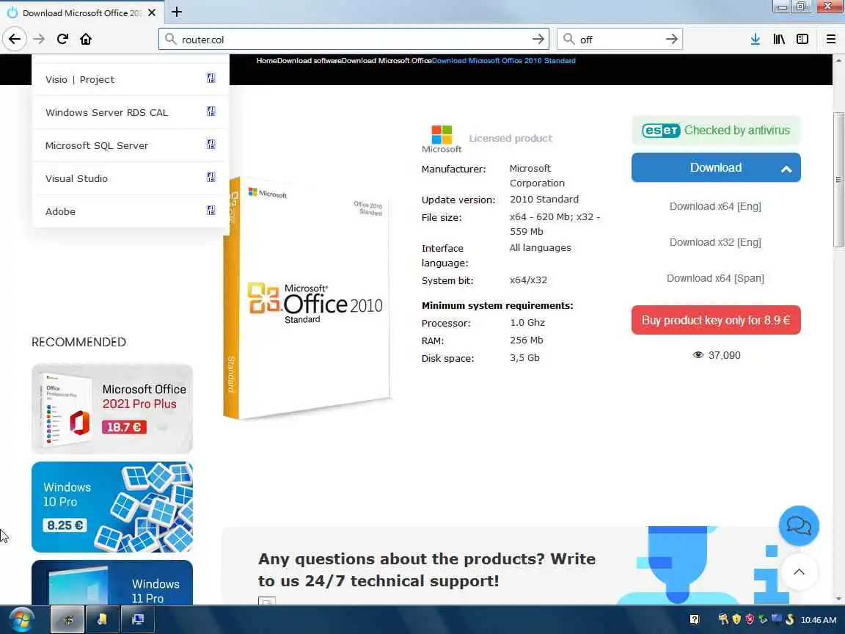
Task: Open the live chat bubble
Action: (x=799, y=525)
